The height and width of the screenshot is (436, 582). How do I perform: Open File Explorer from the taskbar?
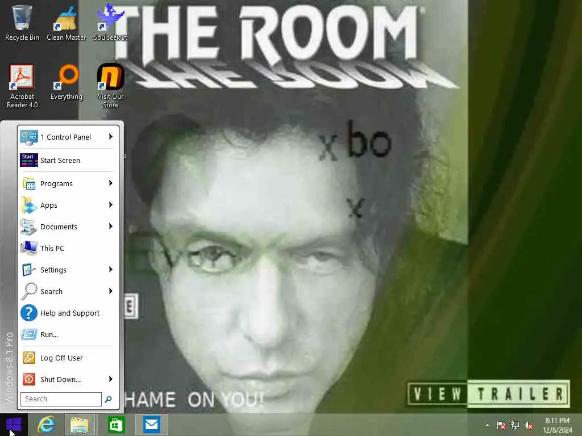point(80,425)
